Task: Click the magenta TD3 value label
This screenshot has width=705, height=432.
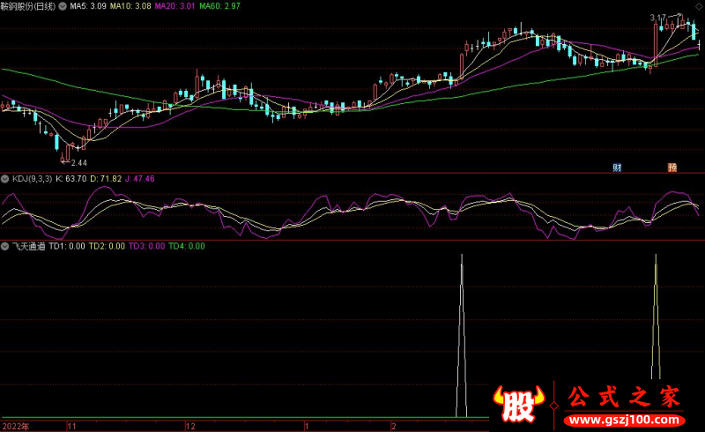Action: pyautogui.click(x=146, y=247)
